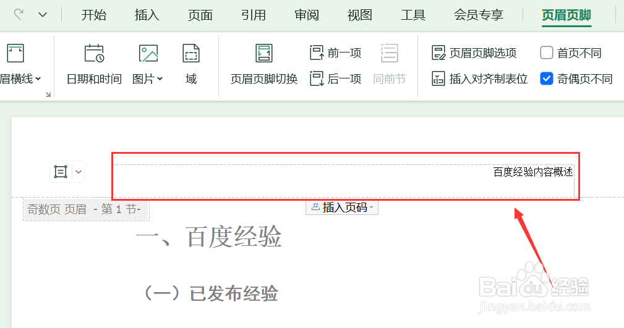Open the header footer group dialog launcher
The image size is (624, 328).
(48, 95)
